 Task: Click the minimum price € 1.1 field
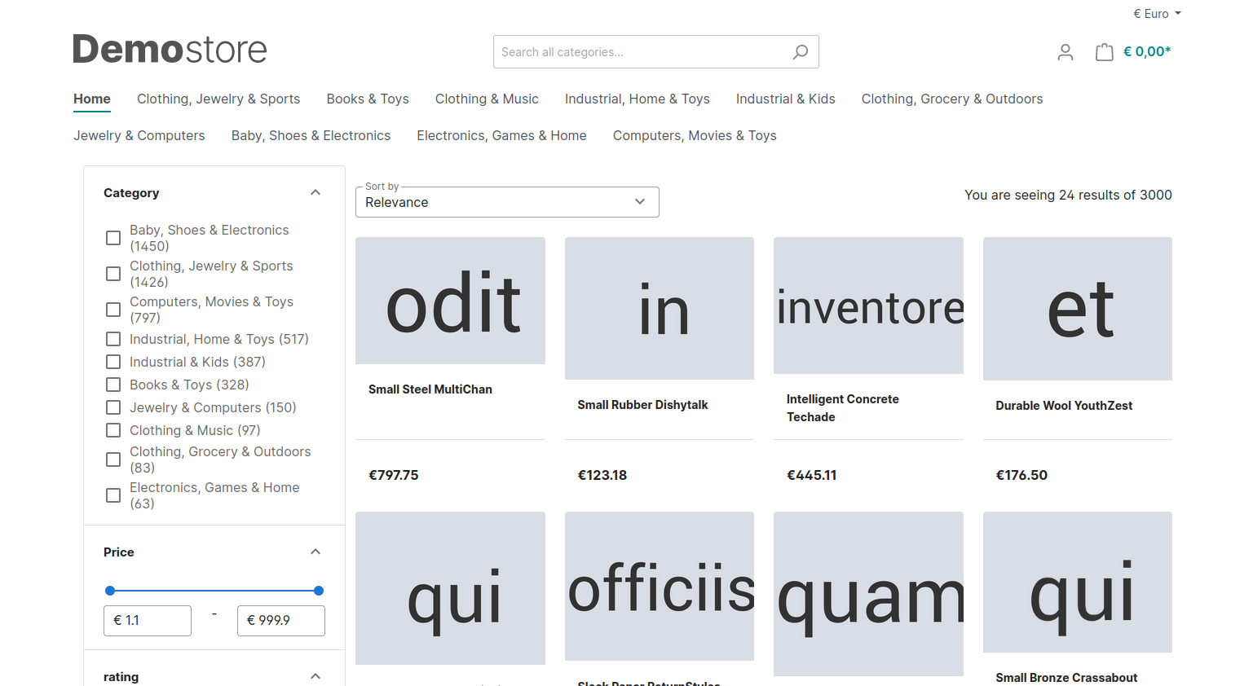[148, 621]
